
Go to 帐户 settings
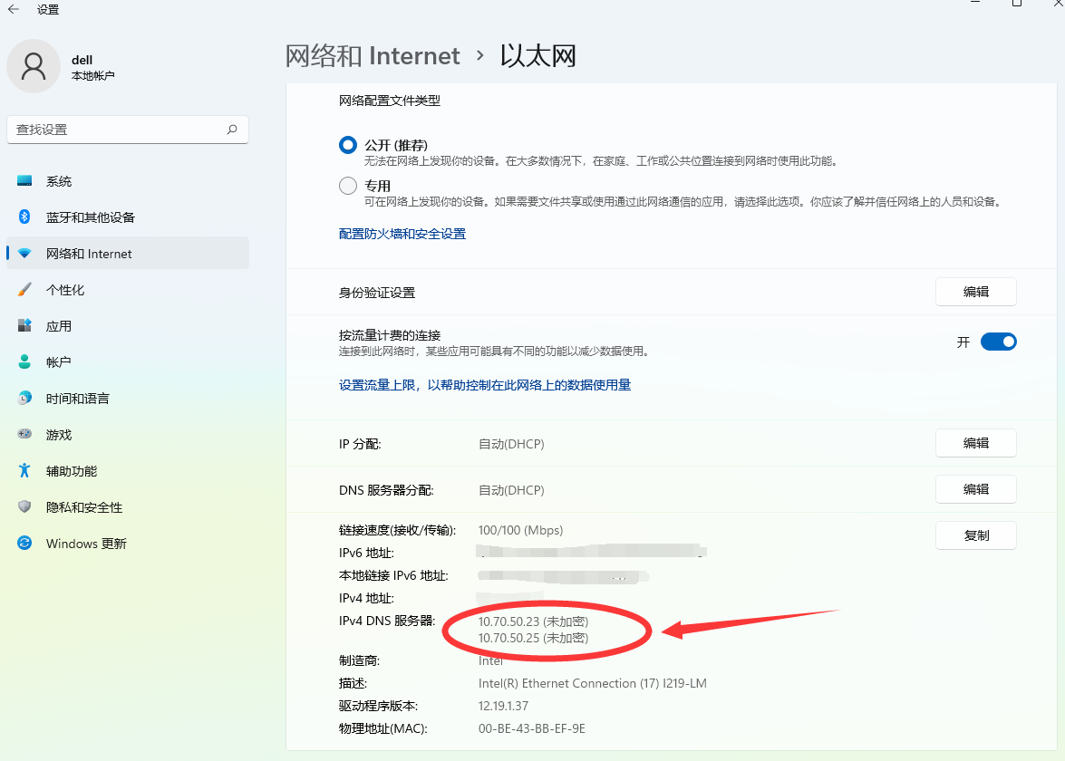pyautogui.click(x=59, y=362)
